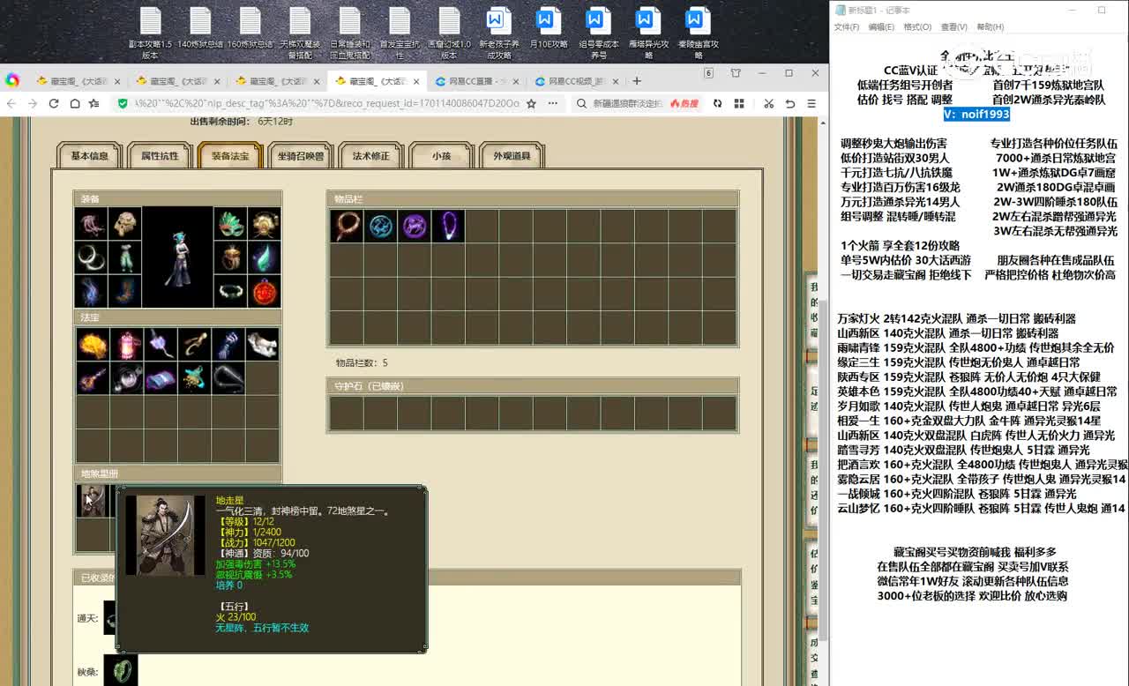Click the '万家灯火 2转142克火混队' line in Notepad
This screenshot has height=686, width=1129.
pos(956,319)
